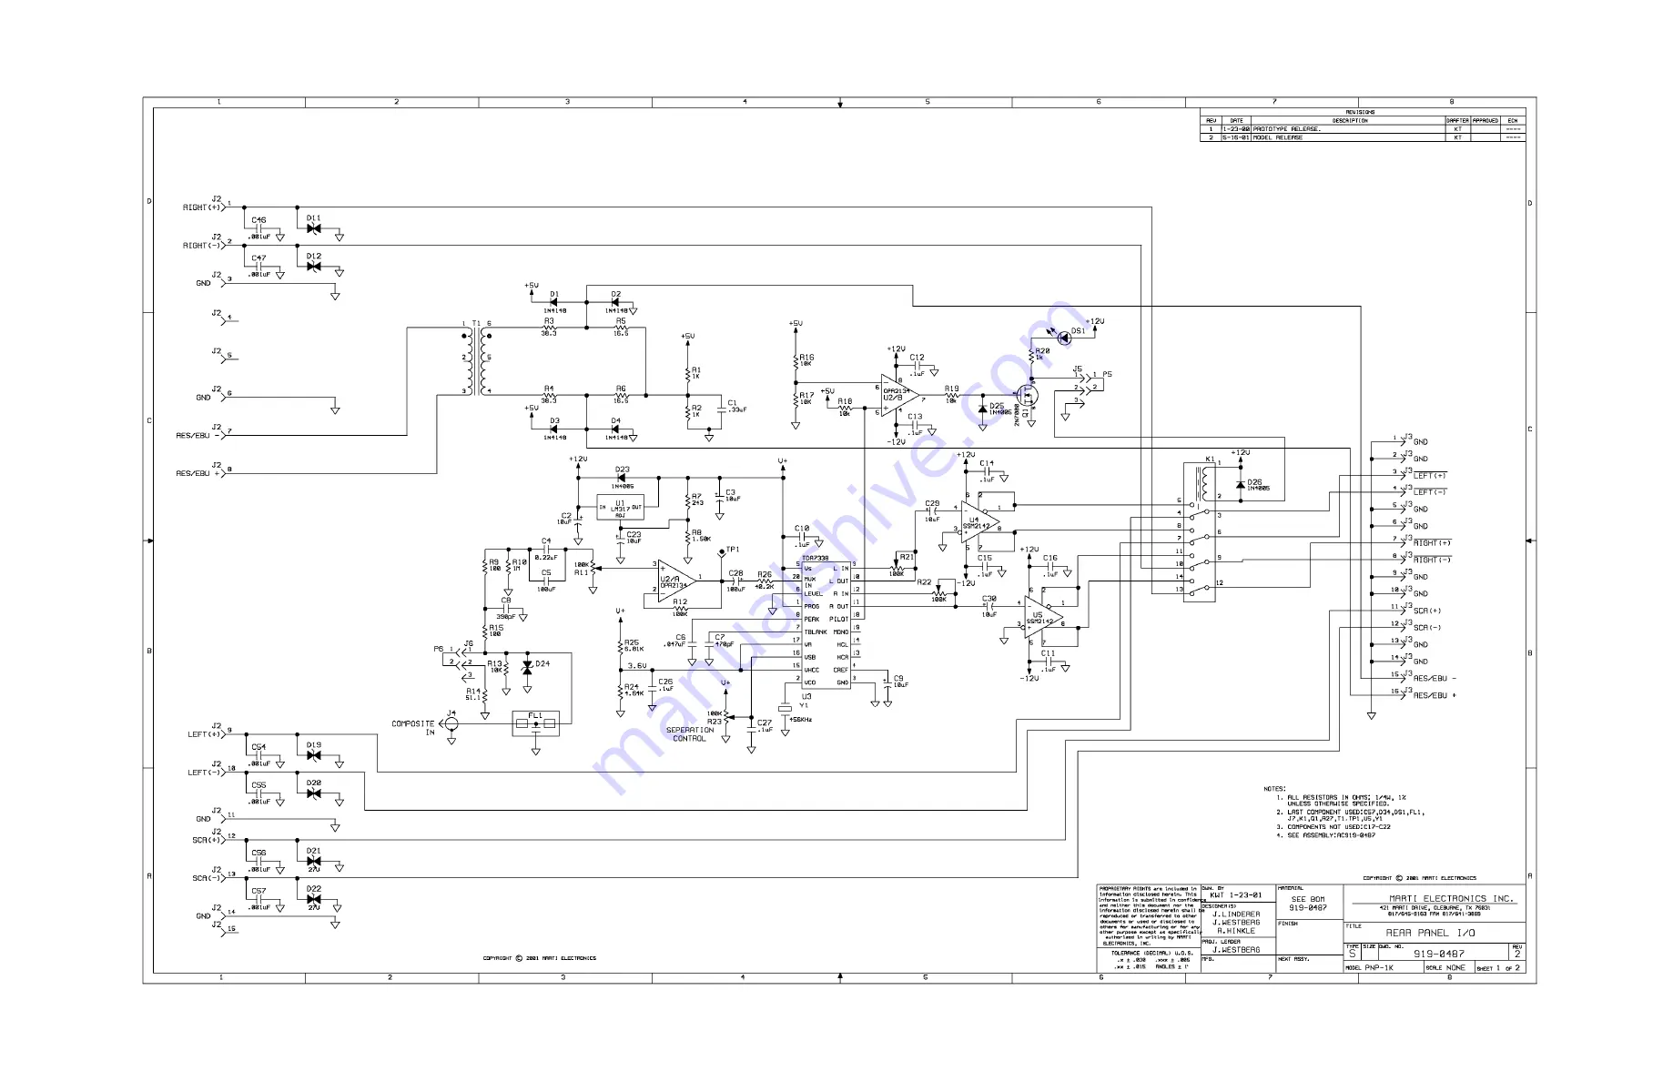1673x1081 pixels.
Task: Click the J3 'RES/EBU +' pin 16 label
Action: coord(1435,696)
